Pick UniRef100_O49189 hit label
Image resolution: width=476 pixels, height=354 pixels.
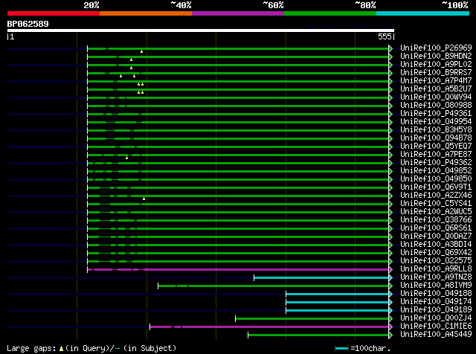tap(436, 310)
